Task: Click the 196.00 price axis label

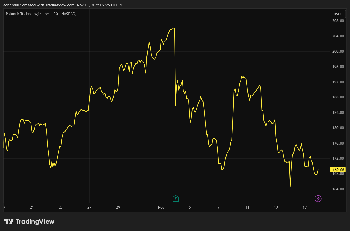Action: (x=338, y=67)
